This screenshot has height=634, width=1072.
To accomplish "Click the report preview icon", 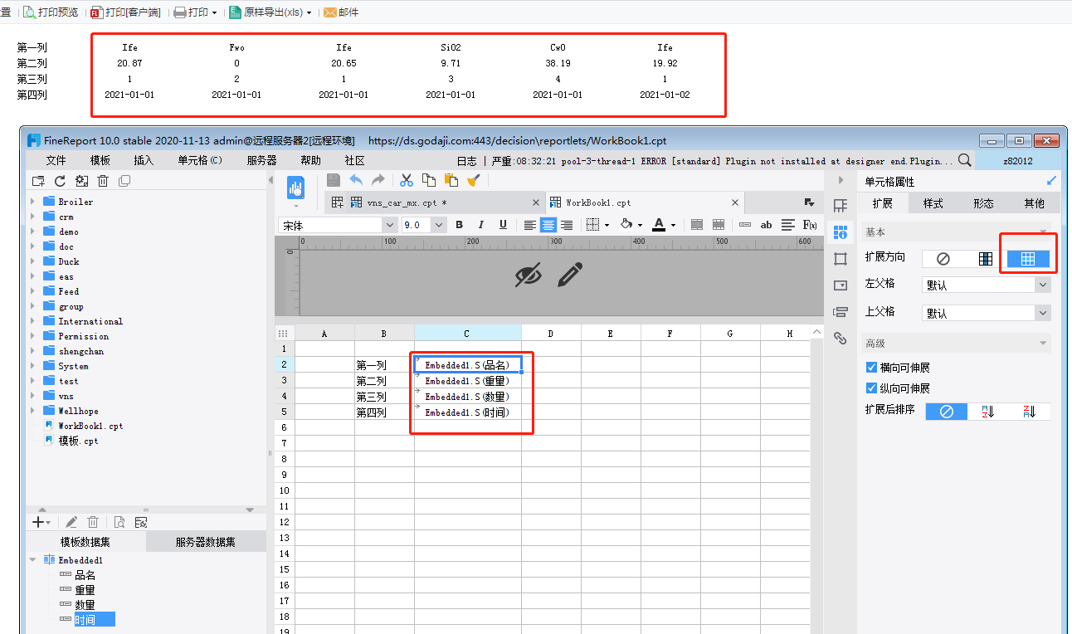I will (296, 188).
